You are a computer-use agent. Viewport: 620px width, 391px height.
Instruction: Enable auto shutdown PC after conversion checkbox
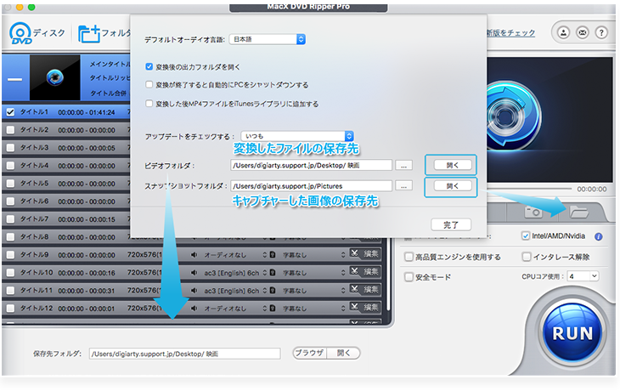click(149, 84)
